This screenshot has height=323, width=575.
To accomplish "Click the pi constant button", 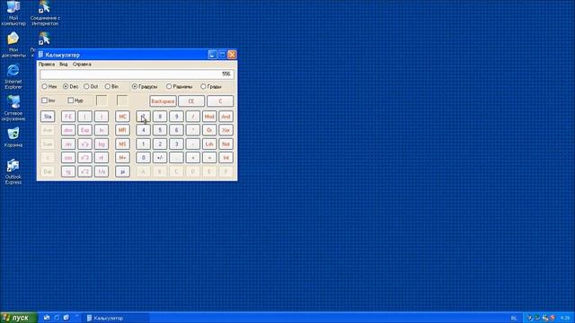I will tap(122, 171).
